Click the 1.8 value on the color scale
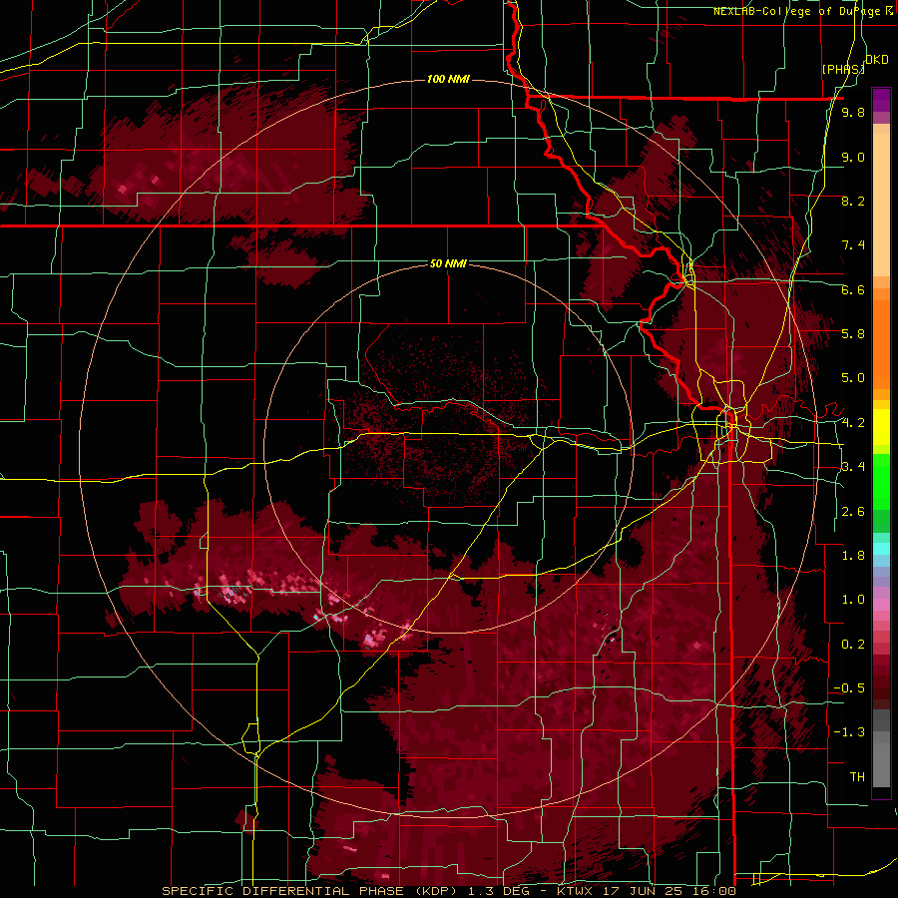Image resolution: width=898 pixels, height=898 pixels. tap(853, 556)
